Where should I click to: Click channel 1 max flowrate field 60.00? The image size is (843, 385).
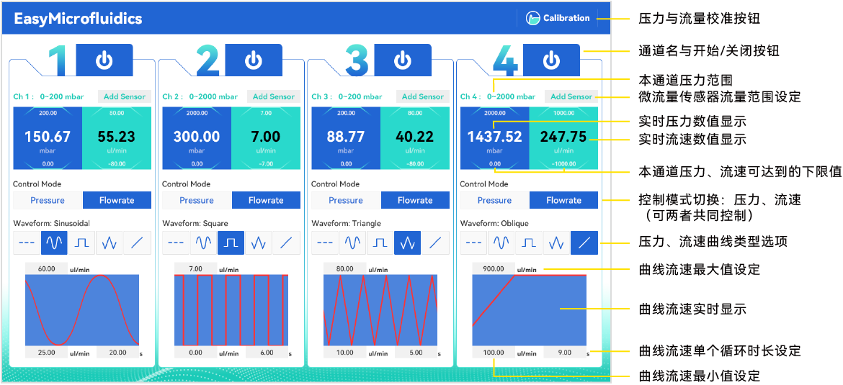pos(46,269)
